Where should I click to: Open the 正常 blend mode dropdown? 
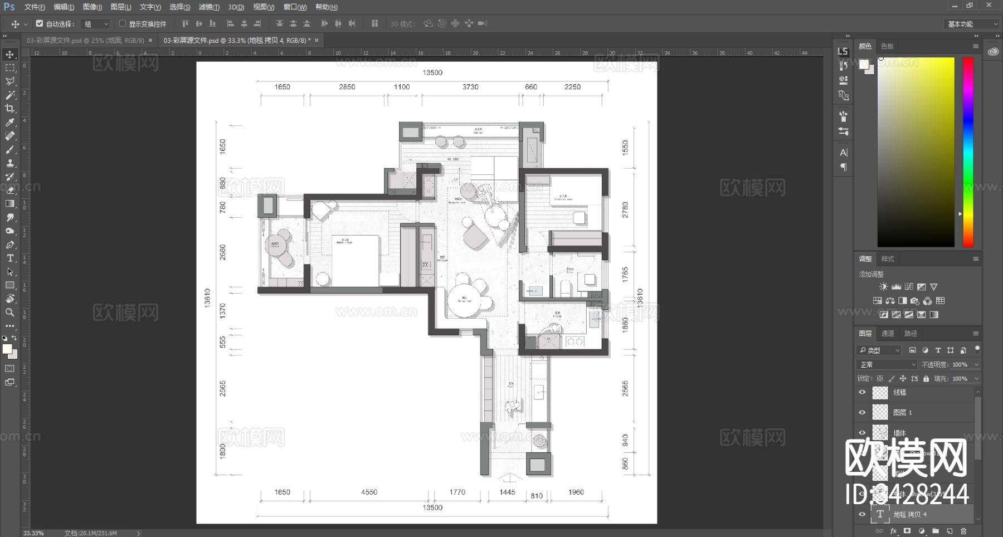887,364
